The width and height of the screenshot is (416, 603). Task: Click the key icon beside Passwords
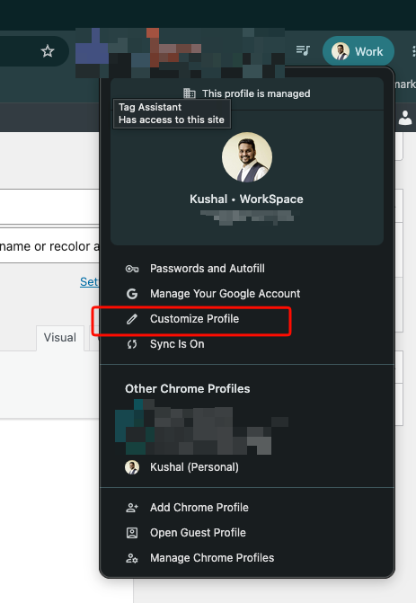pos(132,269)
